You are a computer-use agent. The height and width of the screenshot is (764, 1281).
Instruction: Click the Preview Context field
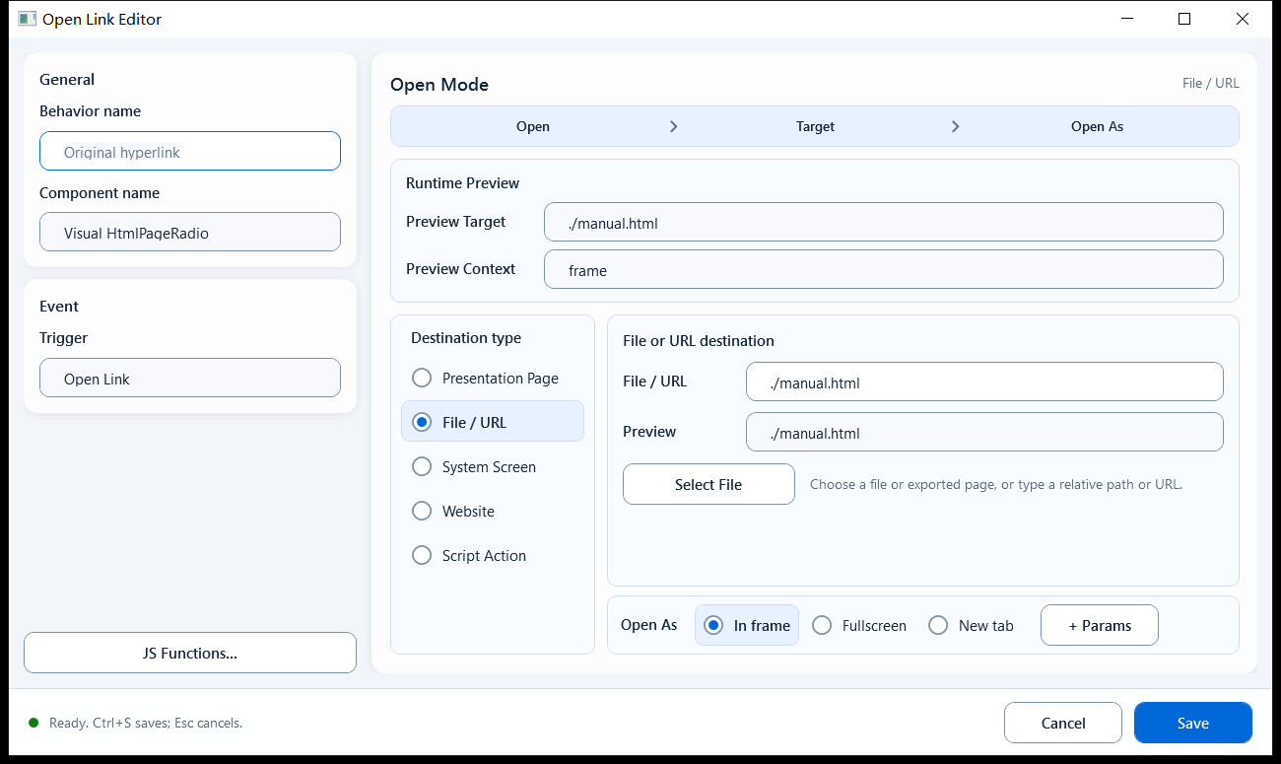[x=884, y=269]
